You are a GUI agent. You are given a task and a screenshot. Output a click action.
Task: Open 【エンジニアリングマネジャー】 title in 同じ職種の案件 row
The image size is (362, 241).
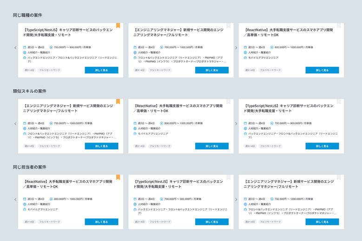pos(178,33)
